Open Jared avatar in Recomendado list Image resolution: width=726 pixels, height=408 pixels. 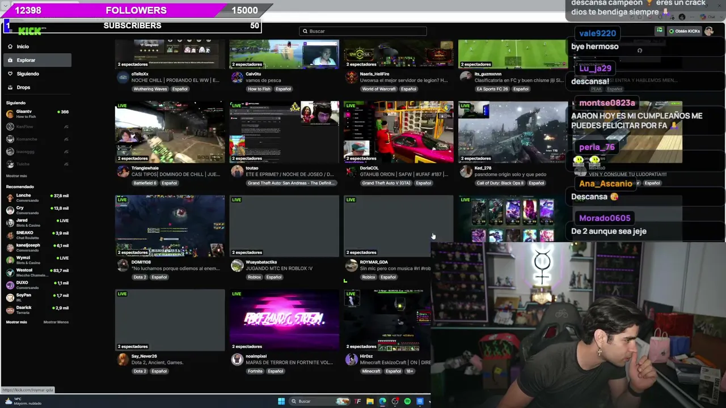coord(10,223)
